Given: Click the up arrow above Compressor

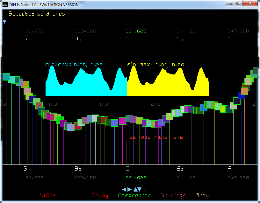Looking at the screenshot, I should [x=135, y=189].
